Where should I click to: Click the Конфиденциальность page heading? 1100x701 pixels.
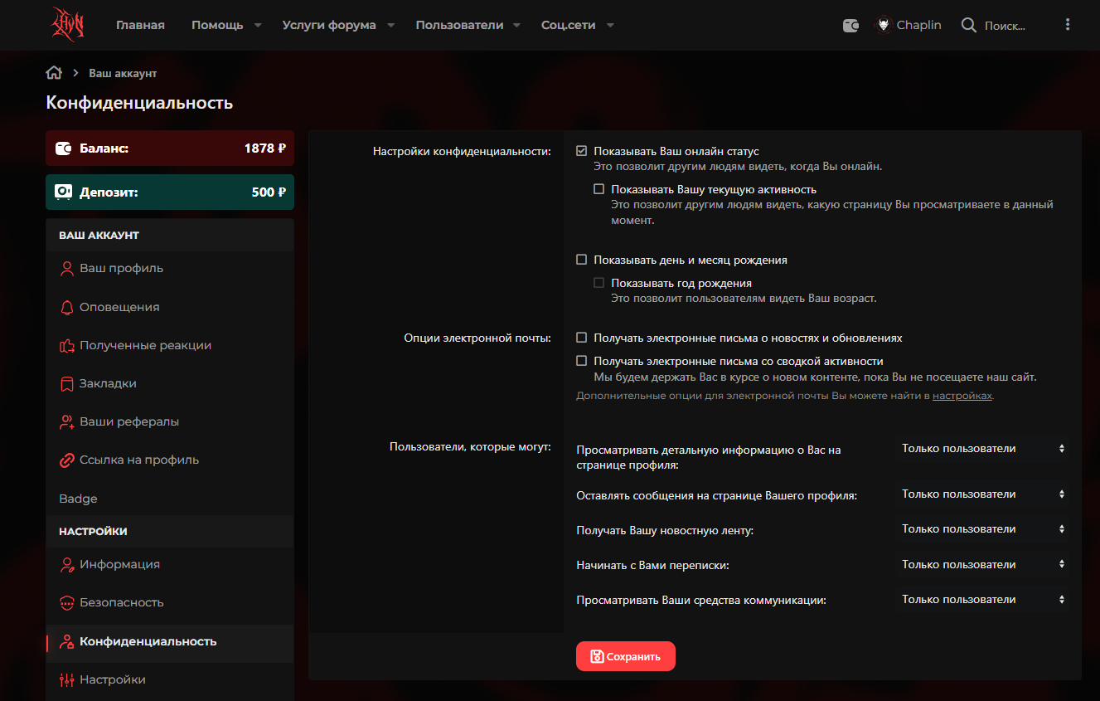pyautogui.click(x=139, y=103)
